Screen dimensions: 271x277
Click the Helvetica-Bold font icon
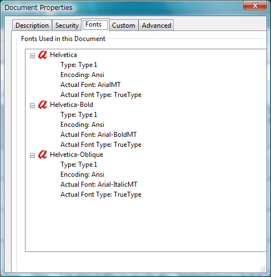click(43, 105)
